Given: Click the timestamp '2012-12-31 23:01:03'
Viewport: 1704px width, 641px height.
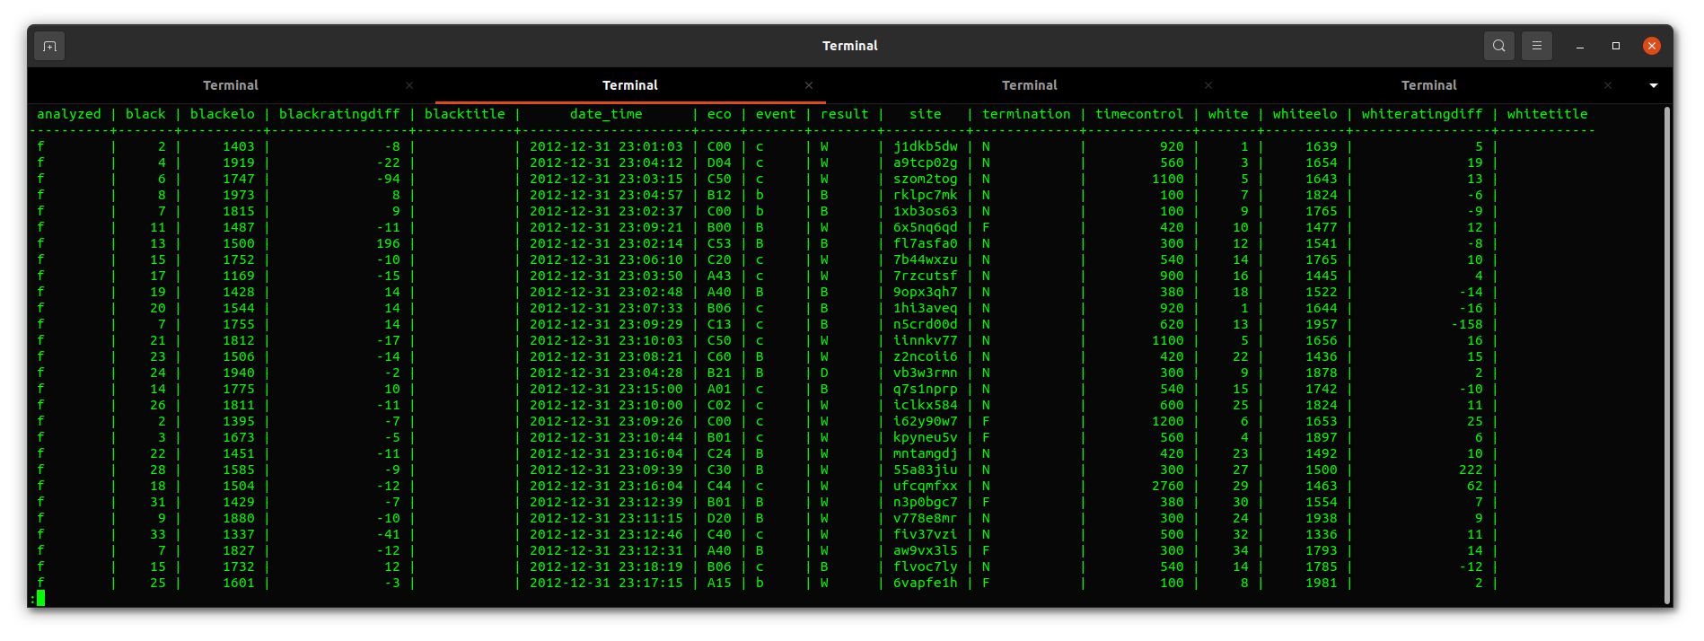Looking at the screenshot, I should coord(606,146).
